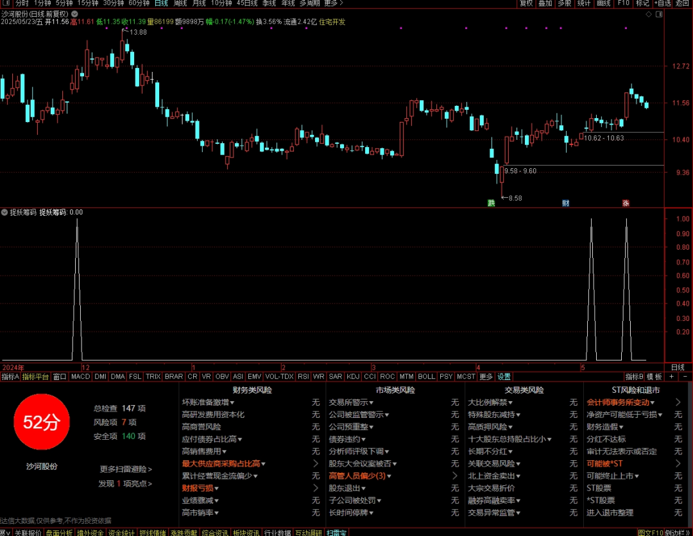The image size is (693, 536).
Task: Click the round arrow icon beside 沙河股份(日线.前复权)
Action: coord(74,14)
